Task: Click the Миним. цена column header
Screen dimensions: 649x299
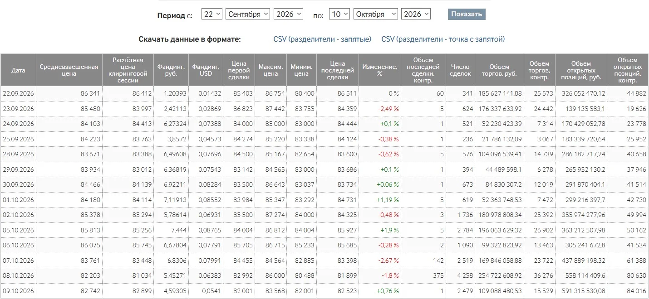Action: pyautogui.click(x=301, y=70)
